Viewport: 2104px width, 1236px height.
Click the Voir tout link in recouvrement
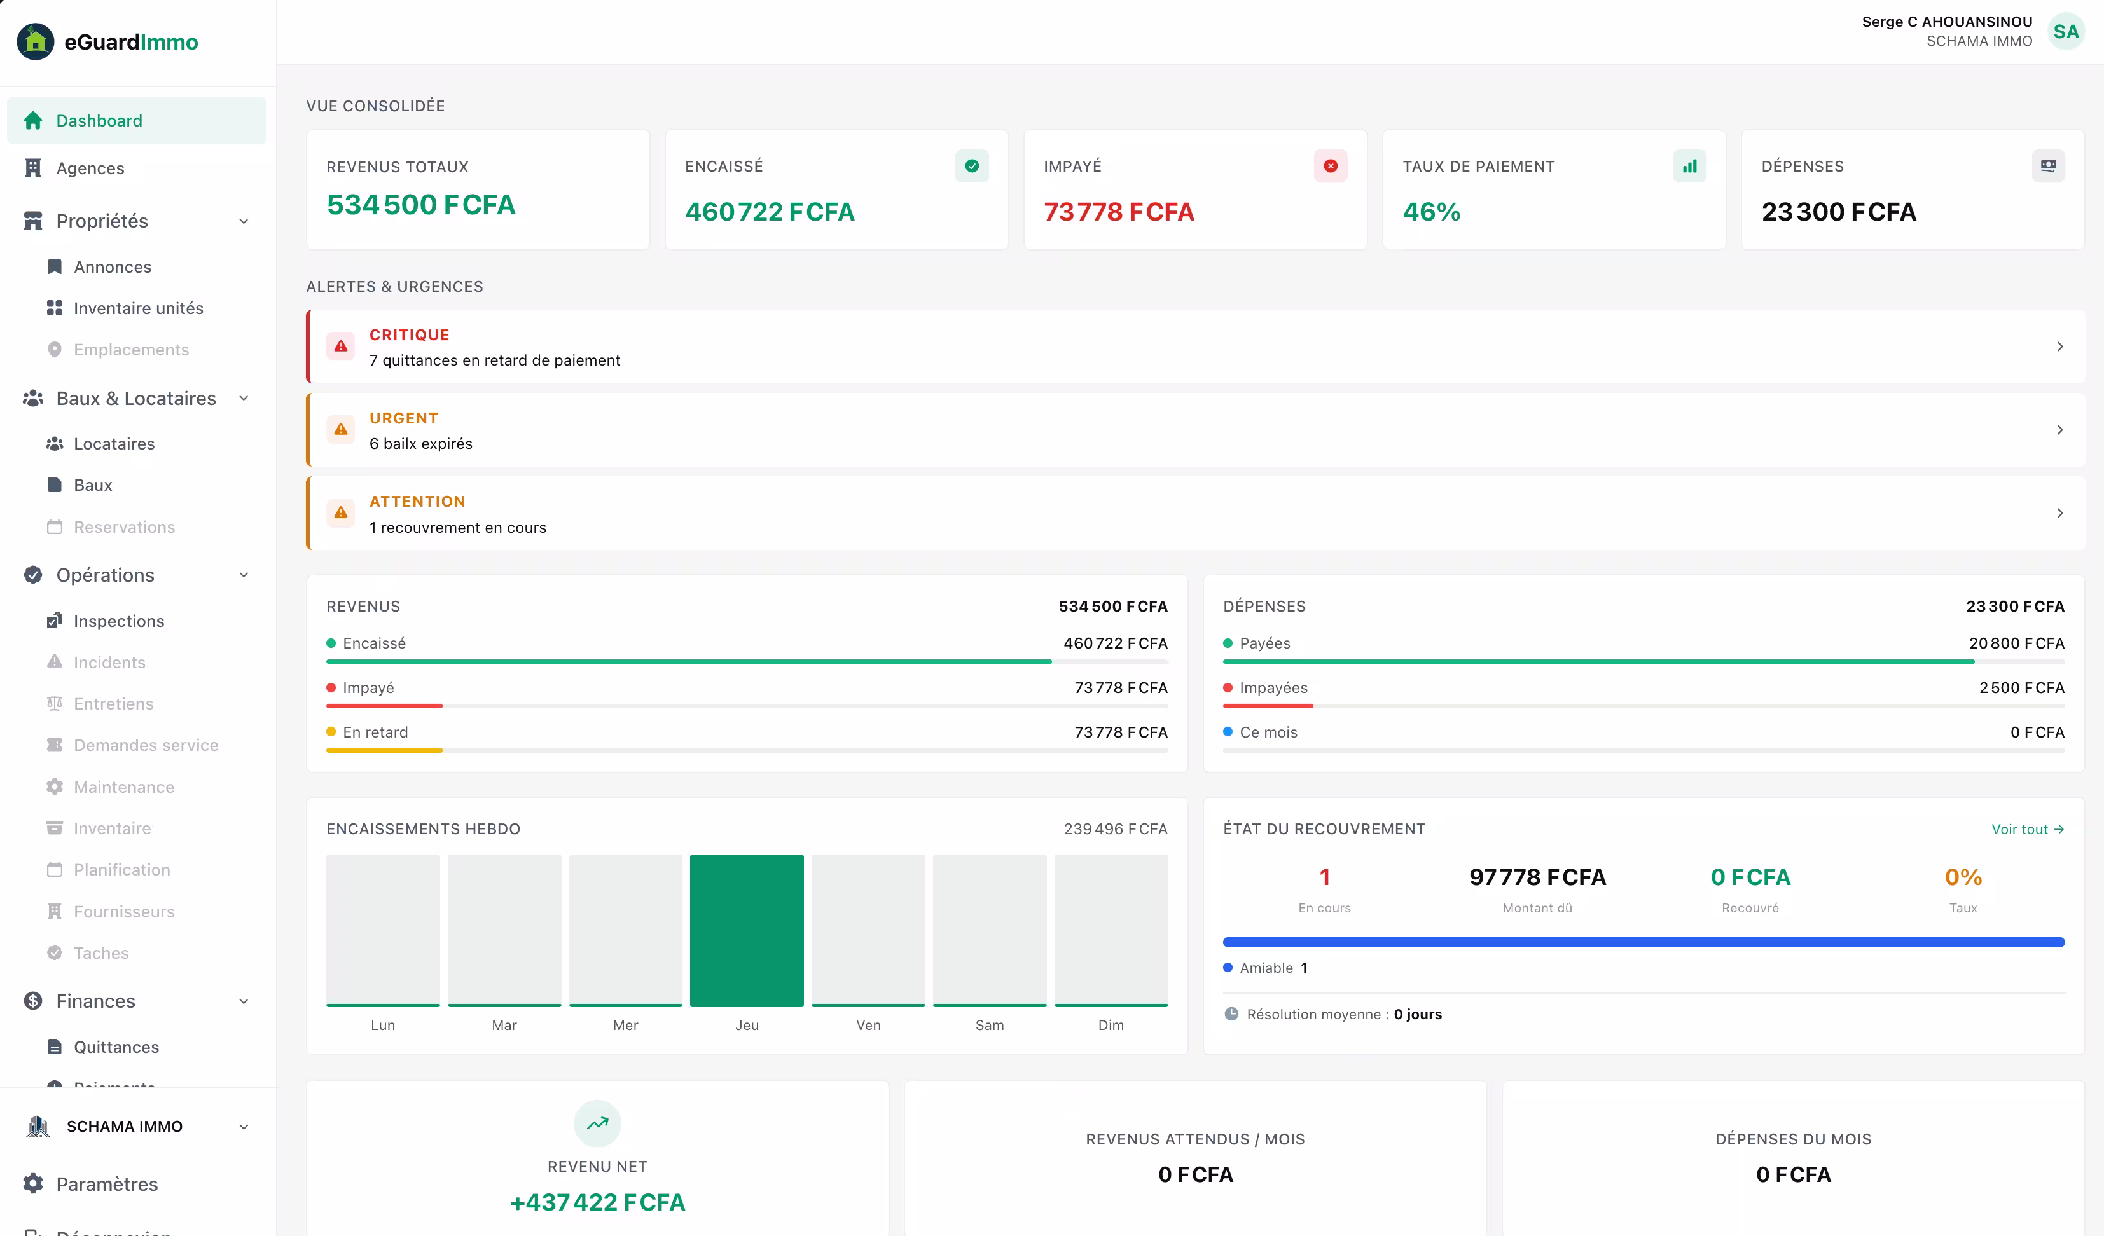coord(2027,828)
